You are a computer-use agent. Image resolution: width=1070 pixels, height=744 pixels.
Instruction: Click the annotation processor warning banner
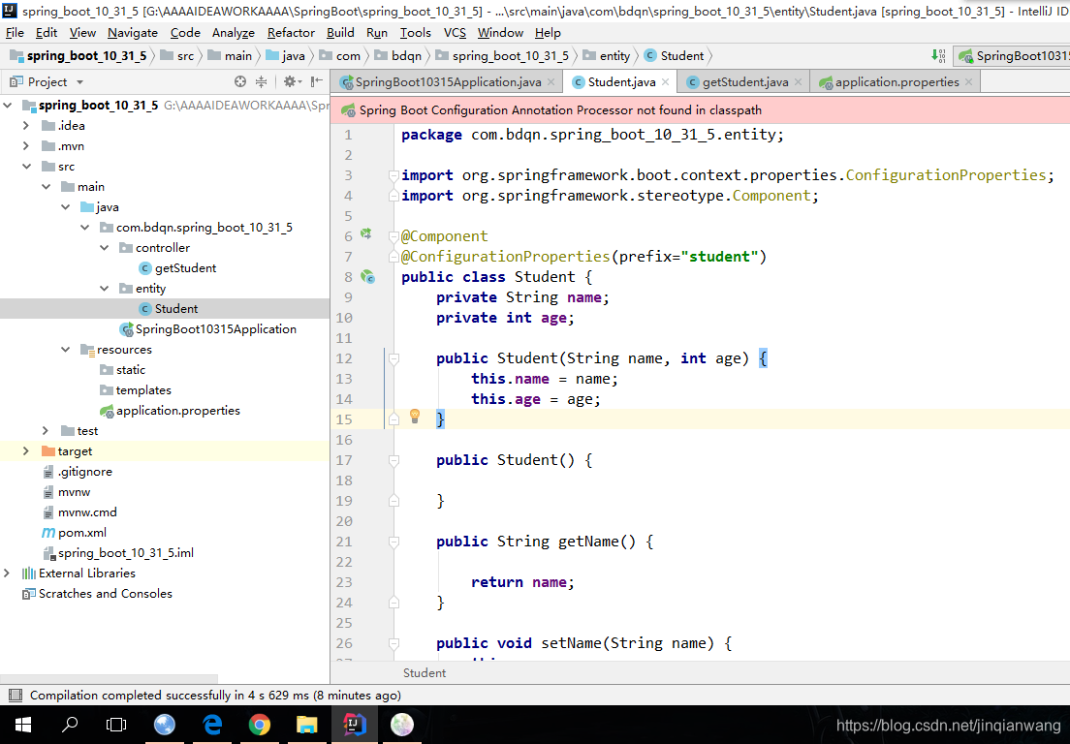coord(700,109)
